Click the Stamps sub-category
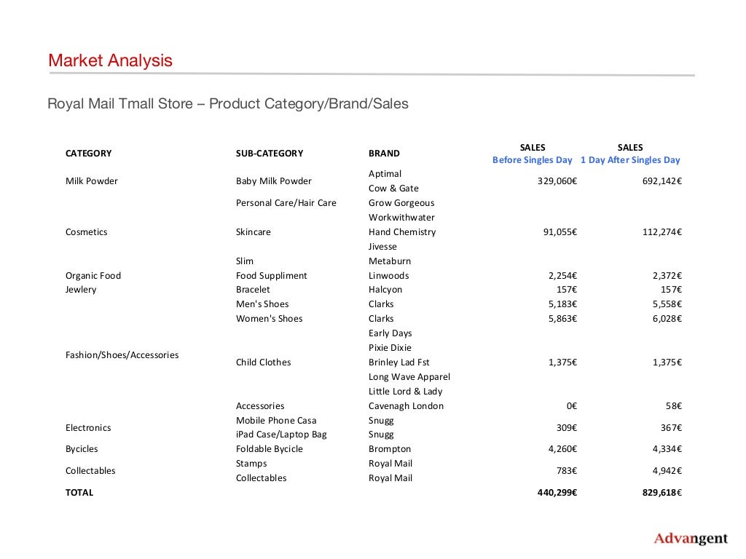This screenshot has width=746, height=559. pos(251,464)
